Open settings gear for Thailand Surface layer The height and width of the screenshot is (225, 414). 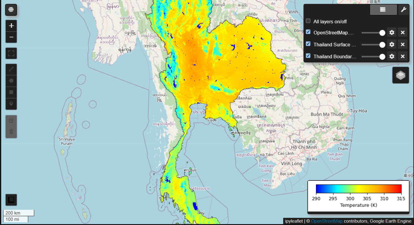tap(392, 45)
